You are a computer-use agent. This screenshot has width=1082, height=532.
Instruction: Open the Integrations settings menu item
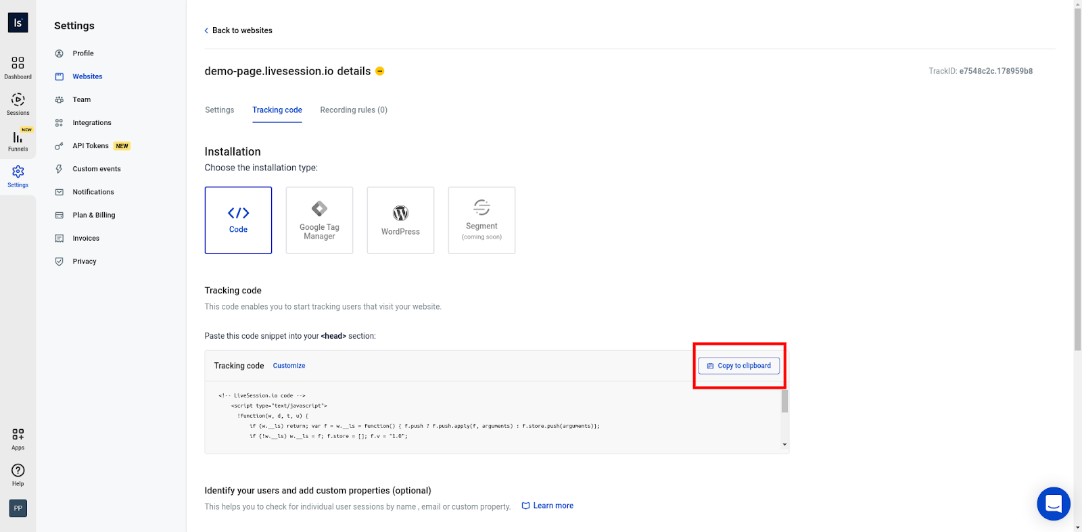pos(92,123)
